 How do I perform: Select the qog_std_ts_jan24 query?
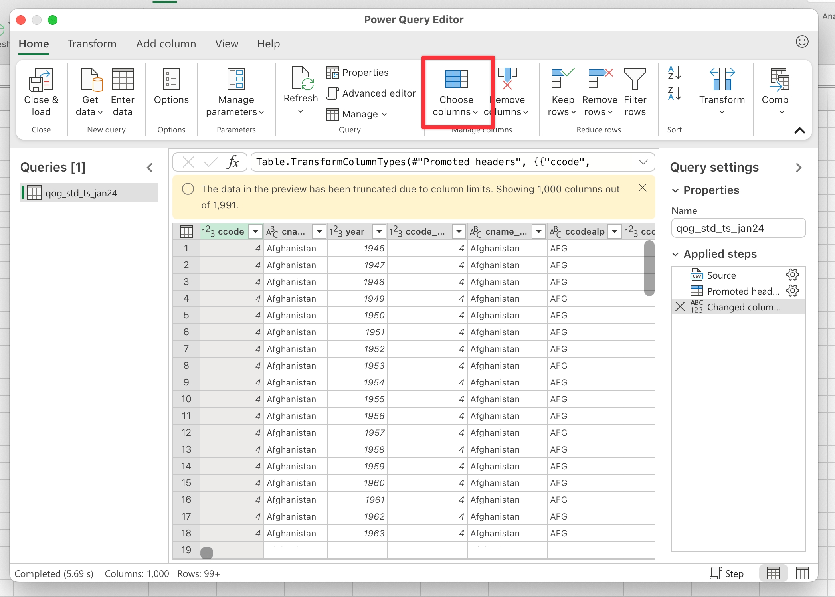(89, 193)
